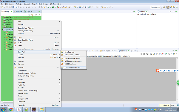This screenshot has height=112, width=179.
Task: Collapse the yyproject_jk project node
Action: pos(2,30)
